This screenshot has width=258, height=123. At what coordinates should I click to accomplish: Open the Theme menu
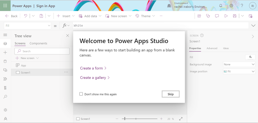pos(145,16)
